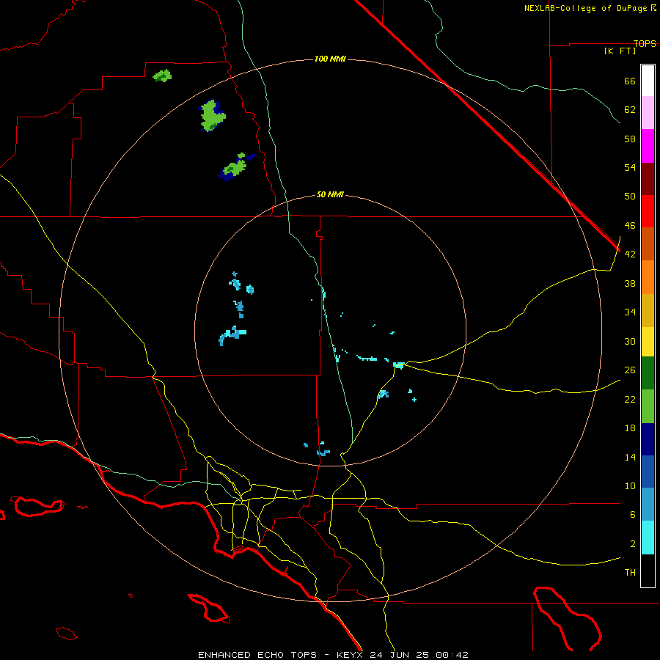The image size is (660, 660).
Task: Click the 6 legend value label
Action: point(633,515)
